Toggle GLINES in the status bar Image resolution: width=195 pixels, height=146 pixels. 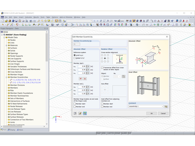[x=124, y=133]
